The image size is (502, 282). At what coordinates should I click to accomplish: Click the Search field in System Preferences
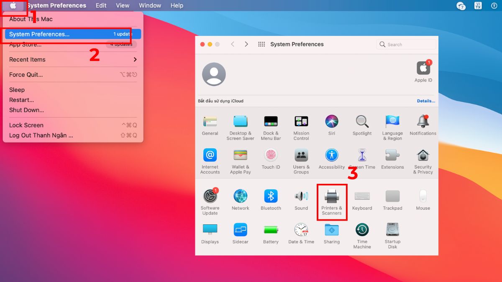406,44
